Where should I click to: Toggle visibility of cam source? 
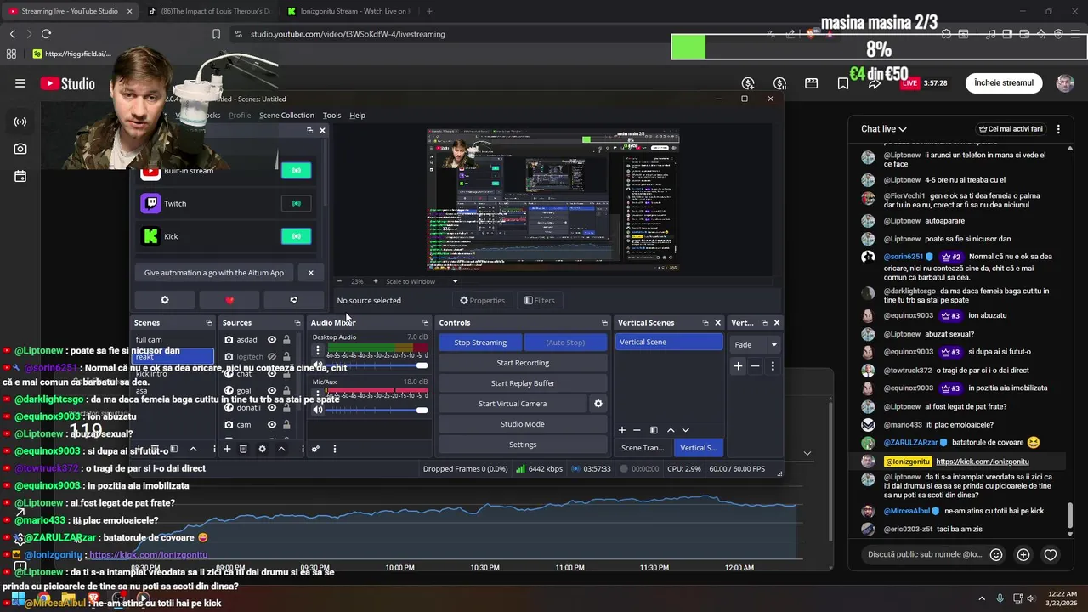tap(272, 424)
